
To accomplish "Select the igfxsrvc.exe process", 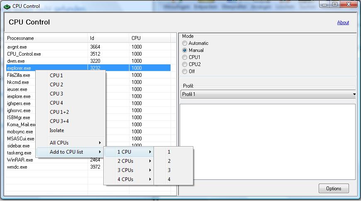I will tap(19, 110).
